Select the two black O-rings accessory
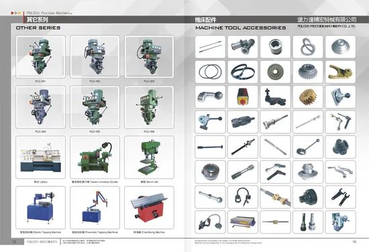 [x=210, y=72]
